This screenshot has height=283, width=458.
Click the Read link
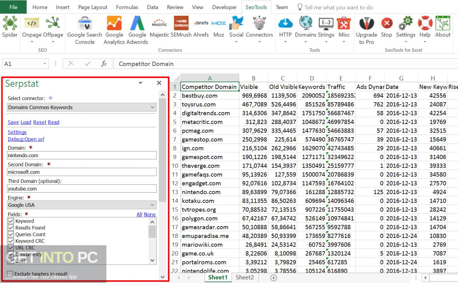(54, 122)
